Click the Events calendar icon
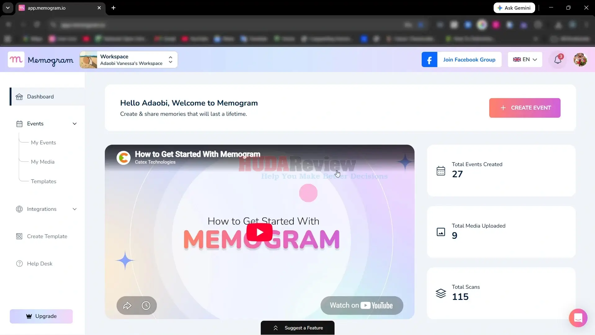 pos(19,124)
